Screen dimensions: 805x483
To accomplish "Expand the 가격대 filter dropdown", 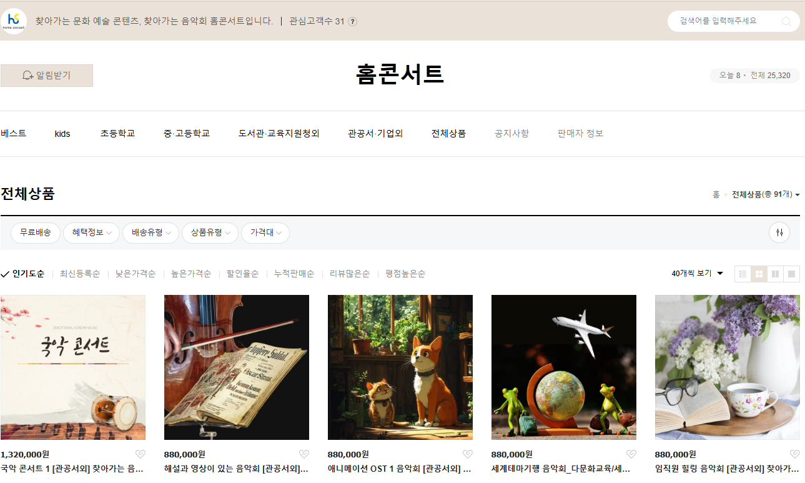I will pos(265,232).
